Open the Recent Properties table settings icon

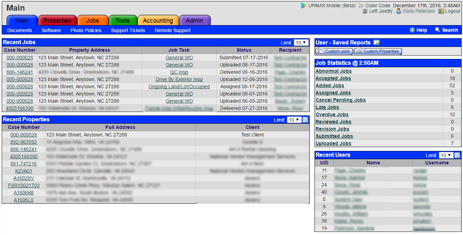305,120
